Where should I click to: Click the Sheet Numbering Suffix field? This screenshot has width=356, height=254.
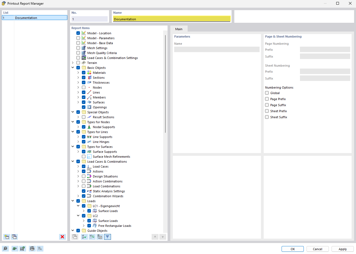point(325,78)
